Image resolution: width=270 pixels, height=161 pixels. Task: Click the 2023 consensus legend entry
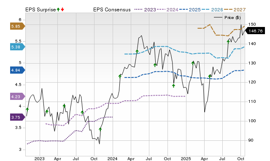(x=145, y=10)
